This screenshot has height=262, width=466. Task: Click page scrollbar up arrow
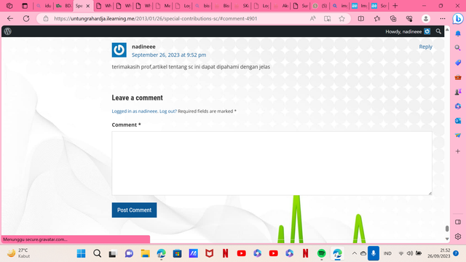[x=447, y=30]
